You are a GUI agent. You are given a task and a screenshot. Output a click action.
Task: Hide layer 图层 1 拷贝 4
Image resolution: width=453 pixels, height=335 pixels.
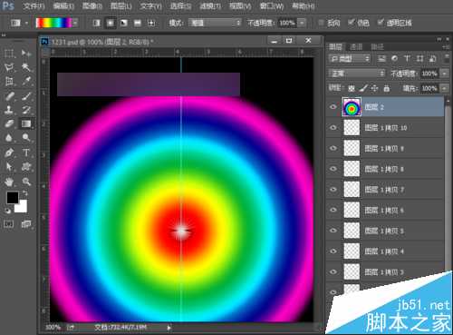(x=333, y=251)
